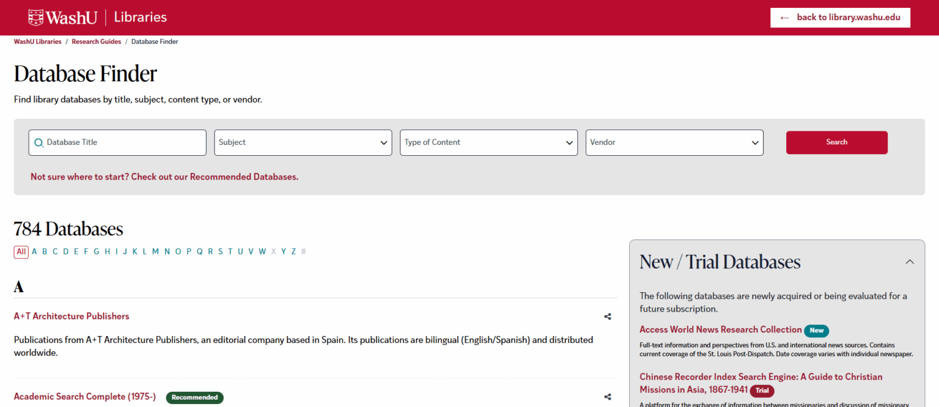The height and width of the screenshot is (407, 939).
Task: Click the back arrow to library.washu.edu
Action: [785, 17]
